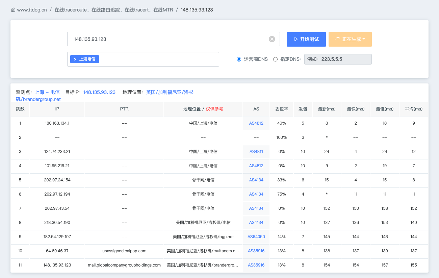Viewport: 439px width, 278px height.
Task: Click the 跳数 column header
Action: [20, 109]
